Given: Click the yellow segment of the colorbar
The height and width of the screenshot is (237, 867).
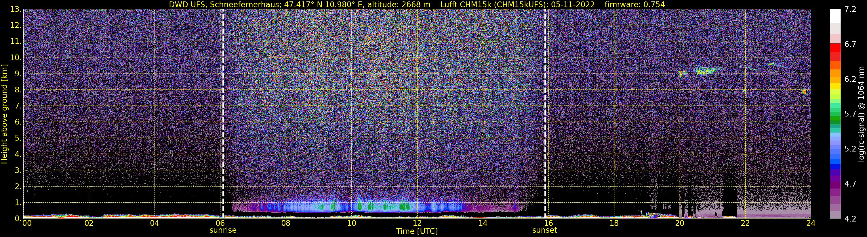Looking at the screenshot, I should pos(835,86).
